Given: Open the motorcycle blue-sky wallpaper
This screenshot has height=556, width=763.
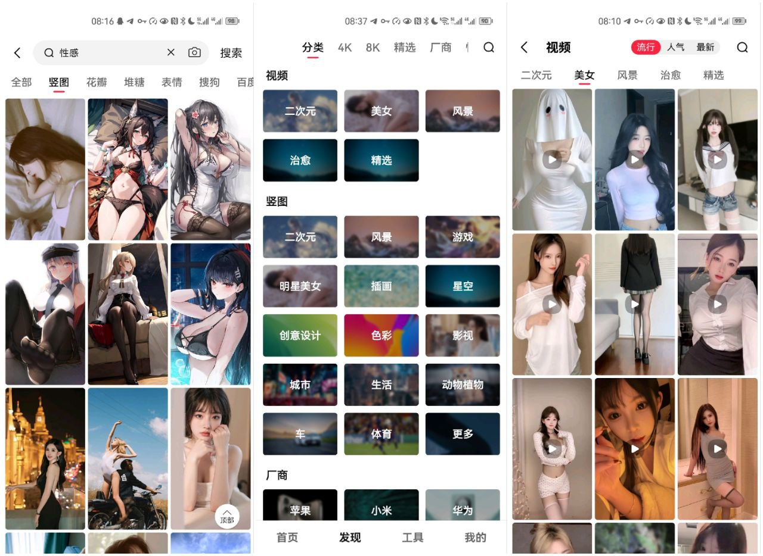Looking at the screenshot, I should (x=128, y=458).
